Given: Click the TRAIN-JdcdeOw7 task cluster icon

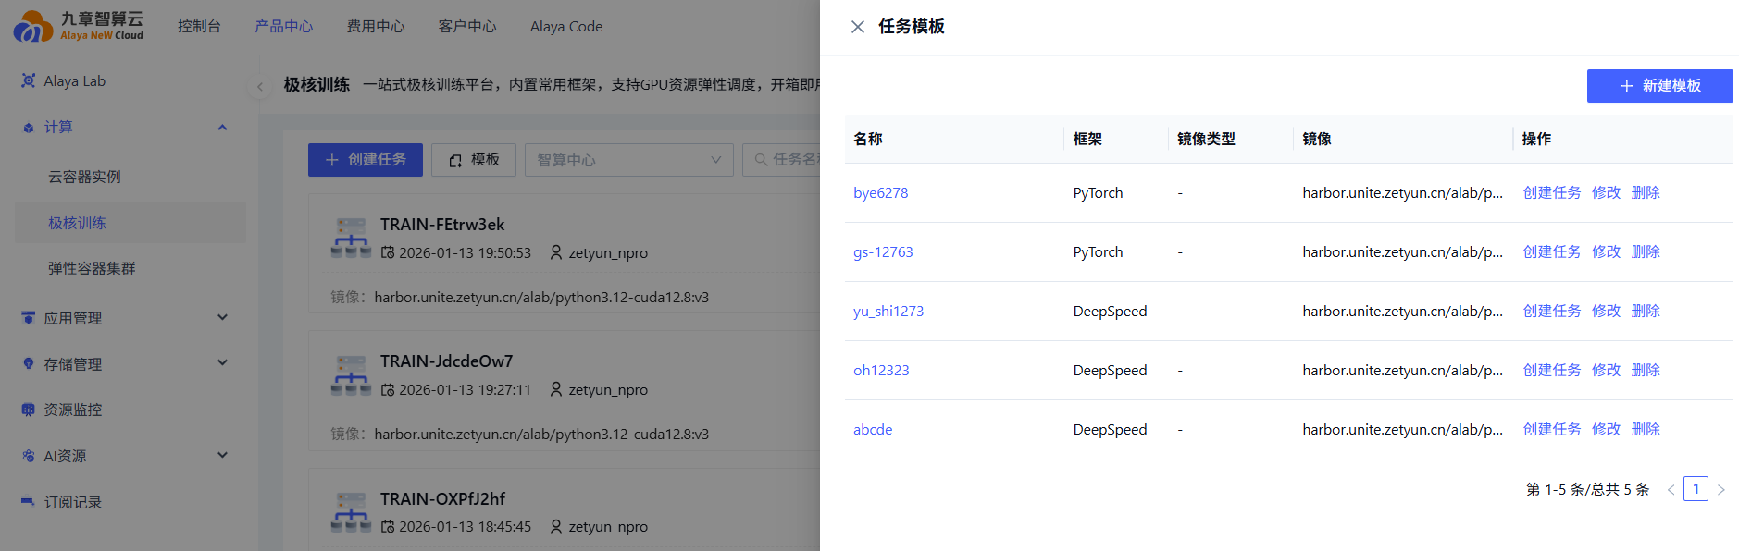Looking at the screenshot, I should coord(351,375).
